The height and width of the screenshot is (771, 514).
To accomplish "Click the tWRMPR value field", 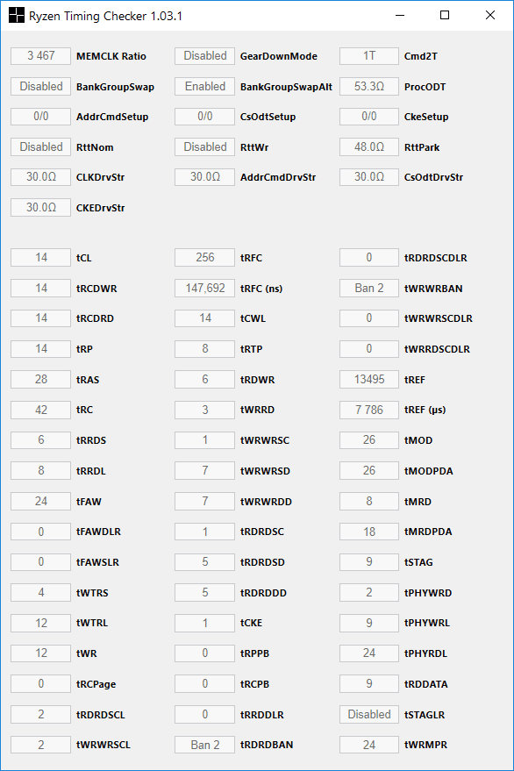I will tap(369, 745).
